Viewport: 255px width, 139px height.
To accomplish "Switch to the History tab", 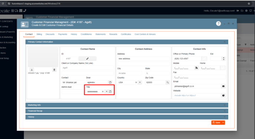I will [x=74, y=34].
